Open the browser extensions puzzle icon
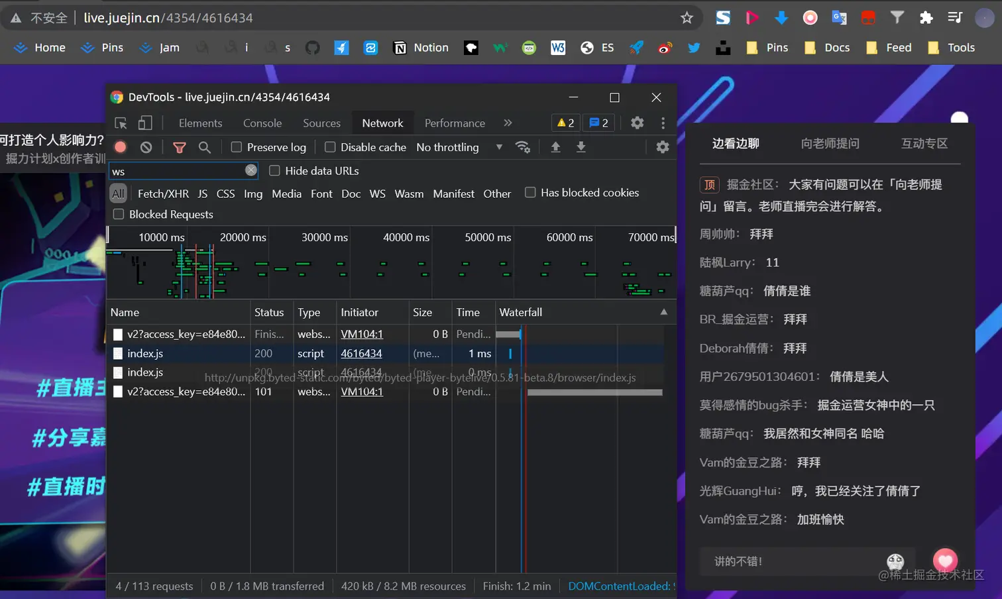This screenshot has width=1002, height=599. [926, 18]
